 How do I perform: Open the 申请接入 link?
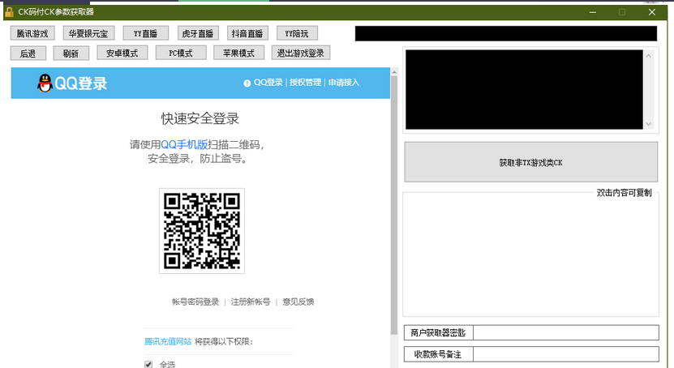[344, 83]
